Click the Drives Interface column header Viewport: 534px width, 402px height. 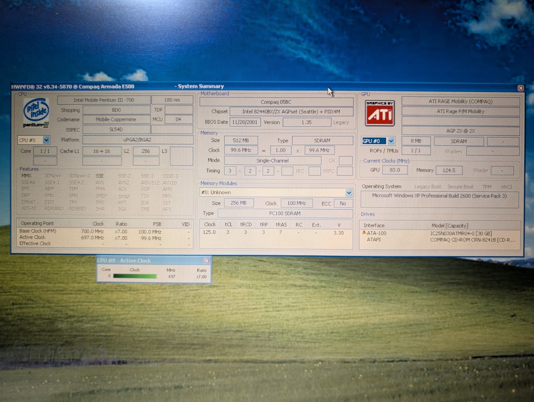pyautogui.click(x=394, y=226)
